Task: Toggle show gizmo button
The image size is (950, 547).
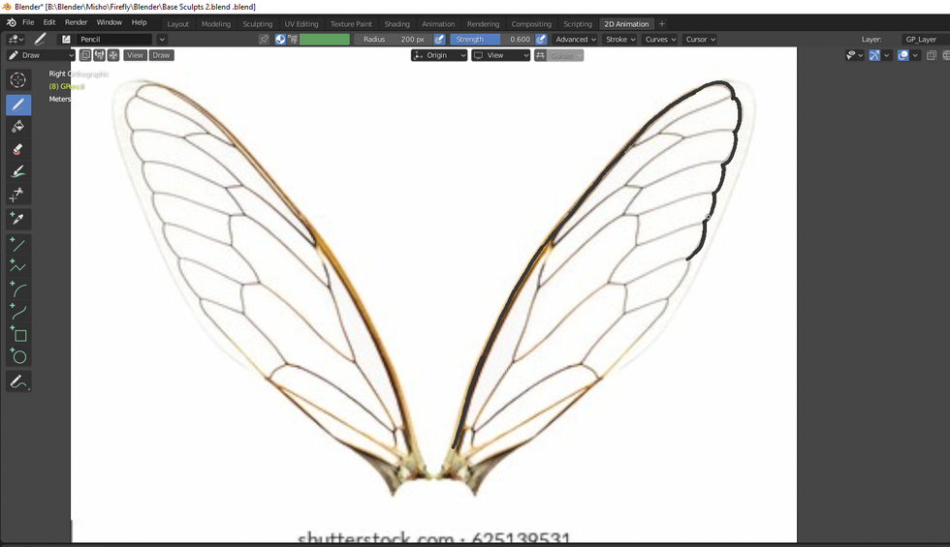Action: pyautogui.click(x=874, y=55)
